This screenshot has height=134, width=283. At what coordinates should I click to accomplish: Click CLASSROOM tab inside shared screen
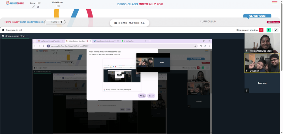[196, 59]
